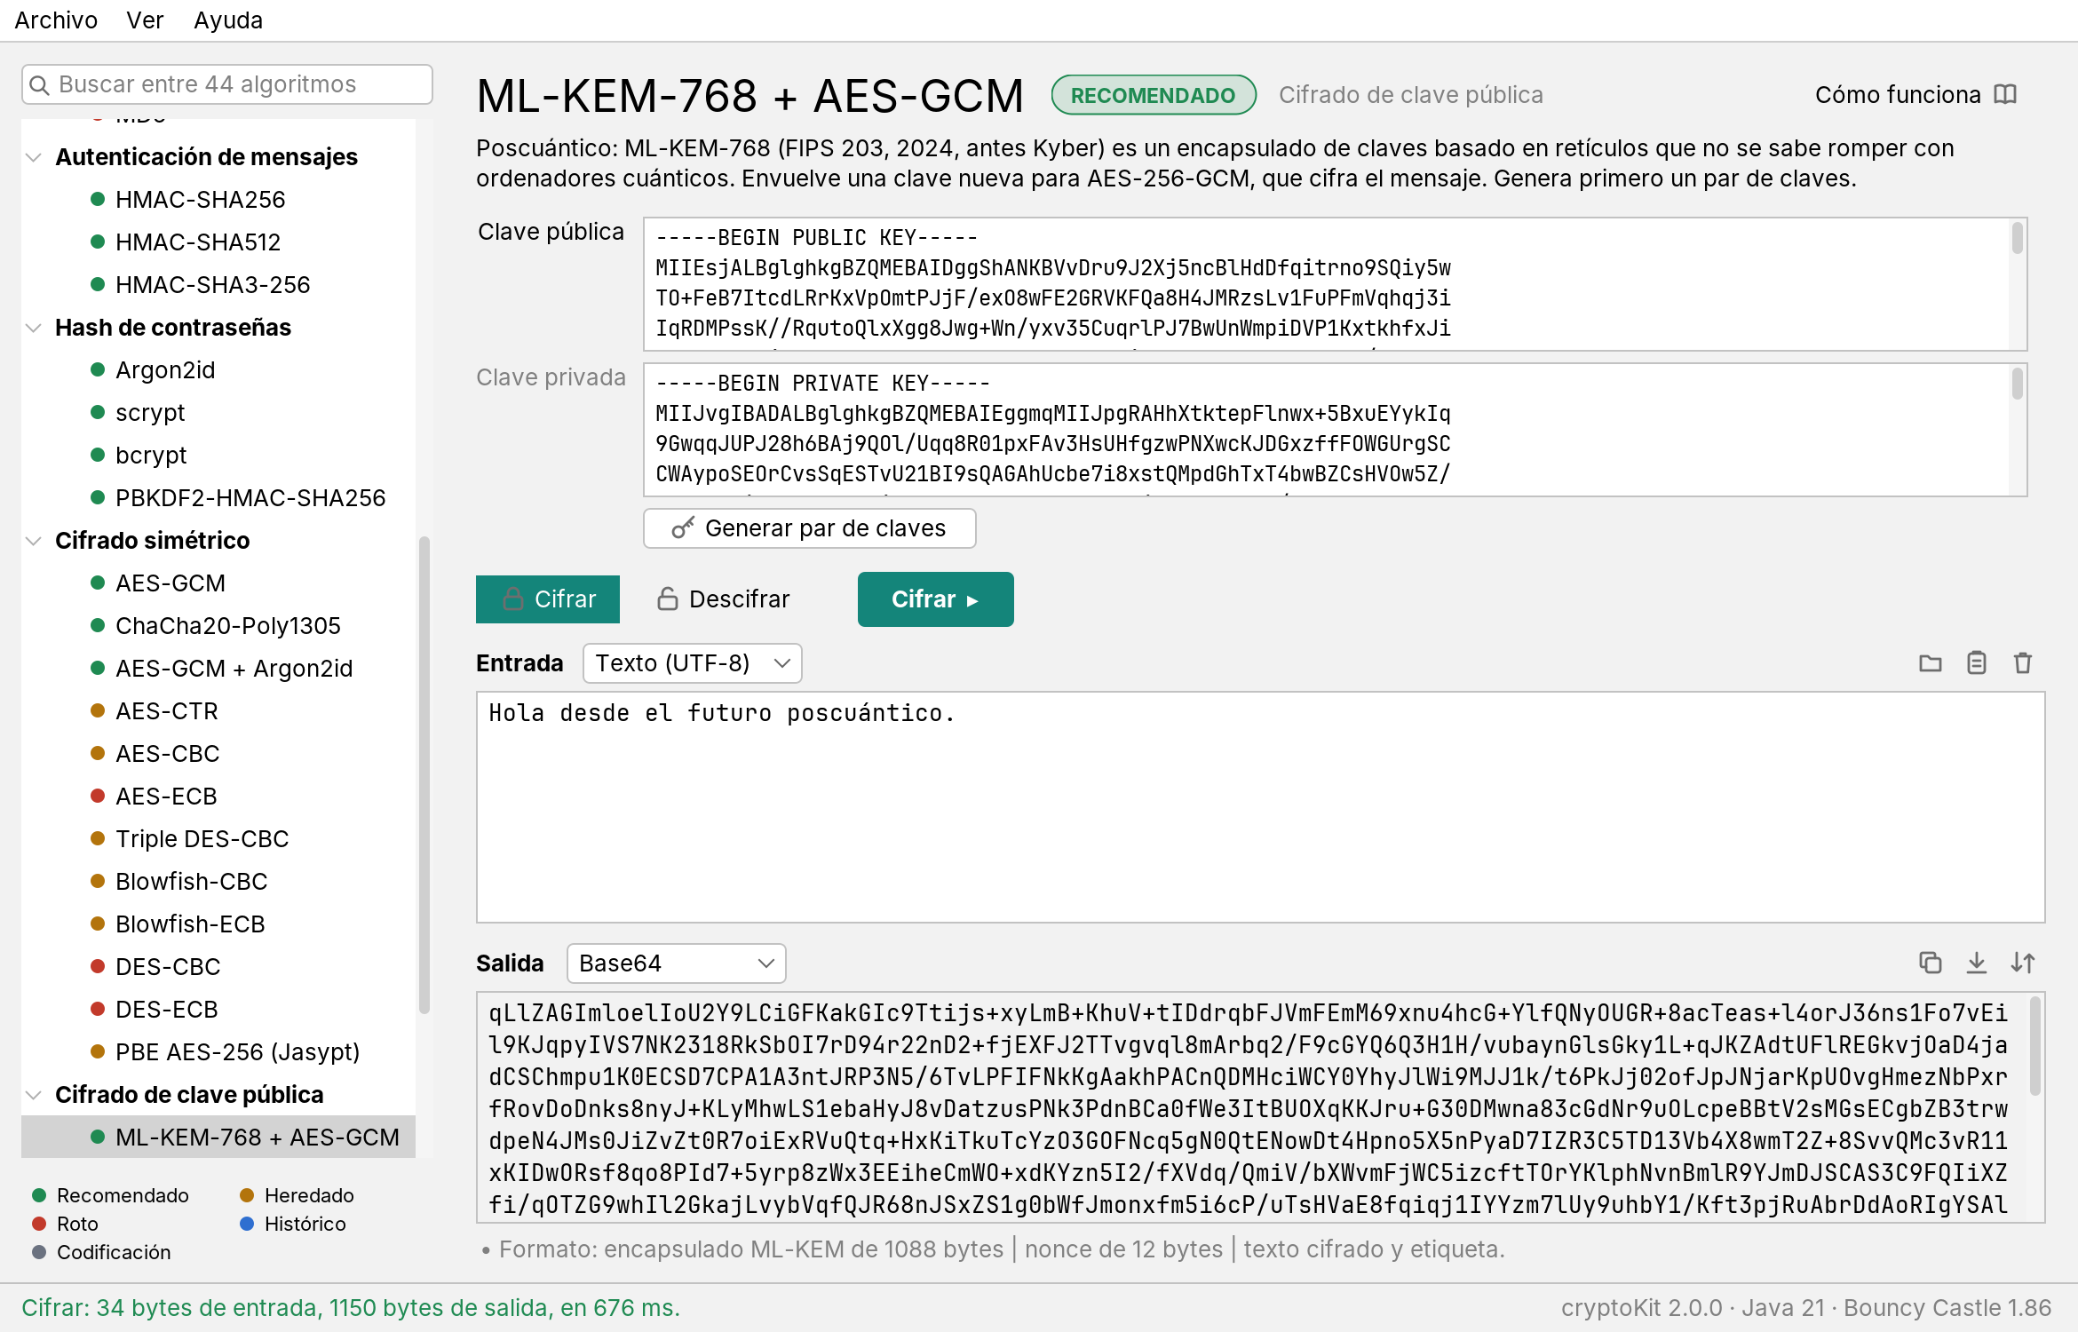Screen dimensions: 2078x1332
Task: Click key icon in Generar par de claves
Action: click(x=682, y=528)
